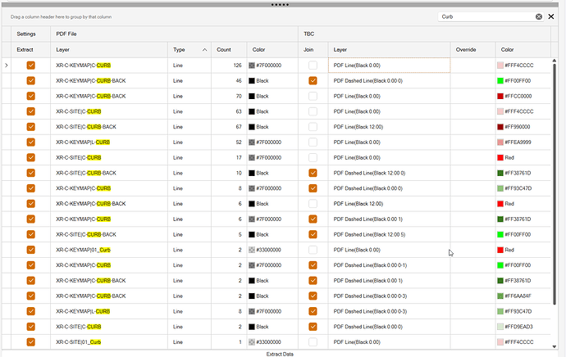Open the Override cell in the first row

pyautogui.click(x=472, y=65)
